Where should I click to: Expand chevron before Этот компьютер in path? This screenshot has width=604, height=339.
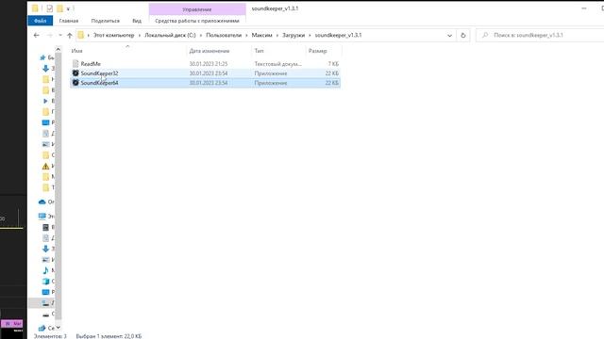pyautogui.click(x=88, y=36)
